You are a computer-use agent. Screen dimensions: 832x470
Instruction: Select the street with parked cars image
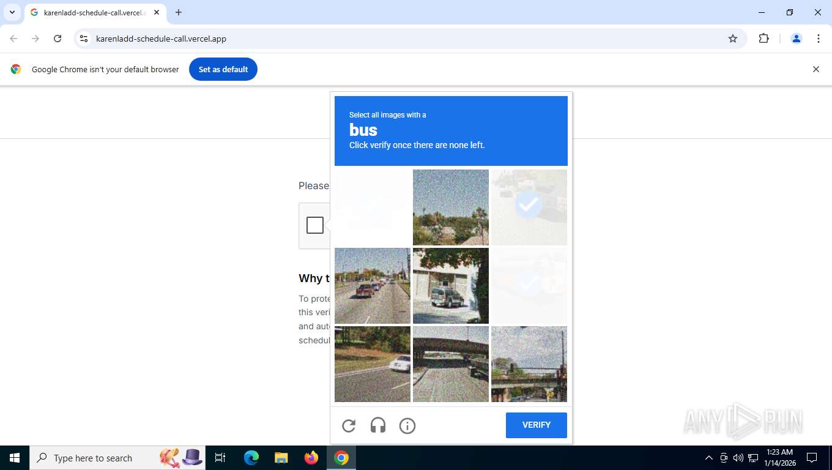373,286
